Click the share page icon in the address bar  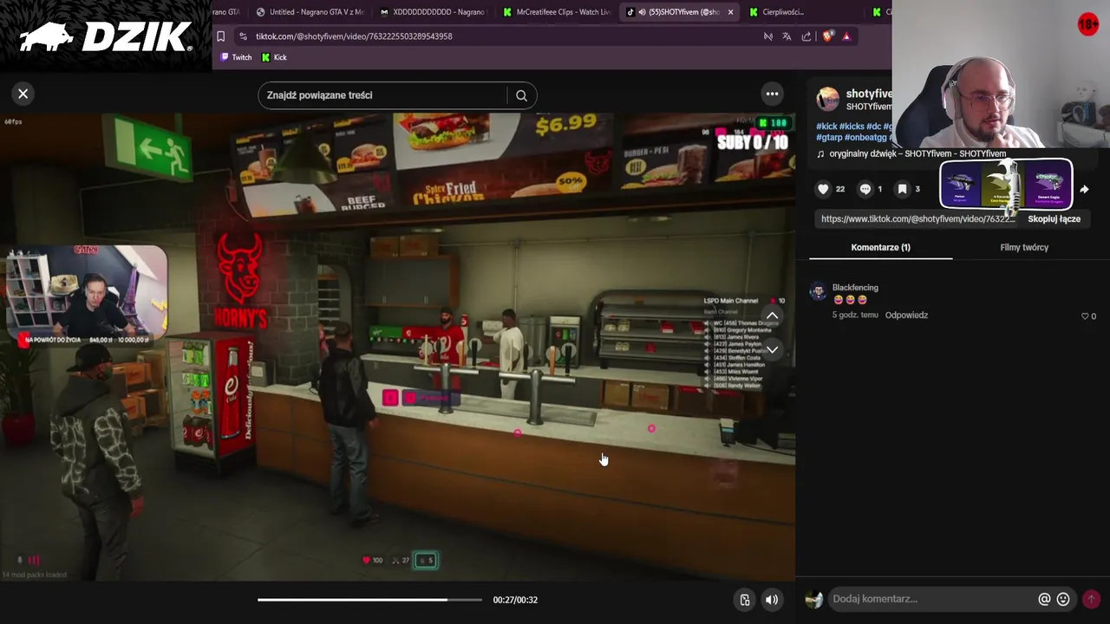pyautogui.click(x=806, y=36)
